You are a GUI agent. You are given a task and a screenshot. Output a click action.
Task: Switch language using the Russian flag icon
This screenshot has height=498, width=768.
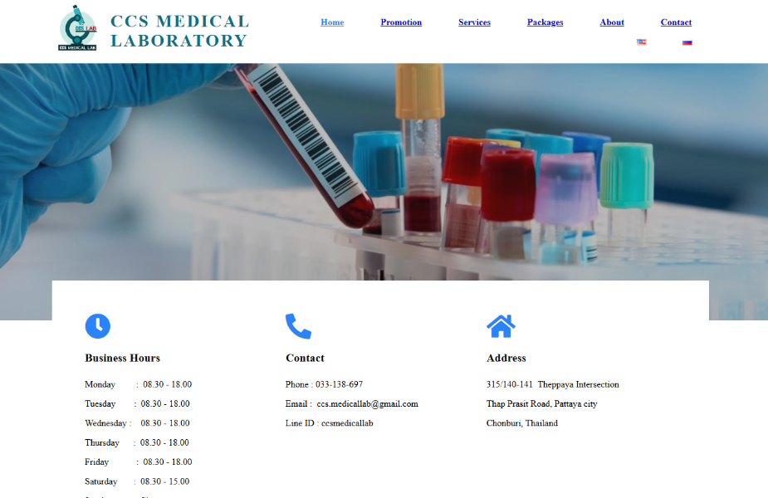pyautogui.click(x=687, y=42)
